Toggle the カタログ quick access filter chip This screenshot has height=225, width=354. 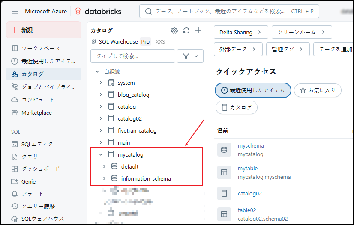(237, 107)
